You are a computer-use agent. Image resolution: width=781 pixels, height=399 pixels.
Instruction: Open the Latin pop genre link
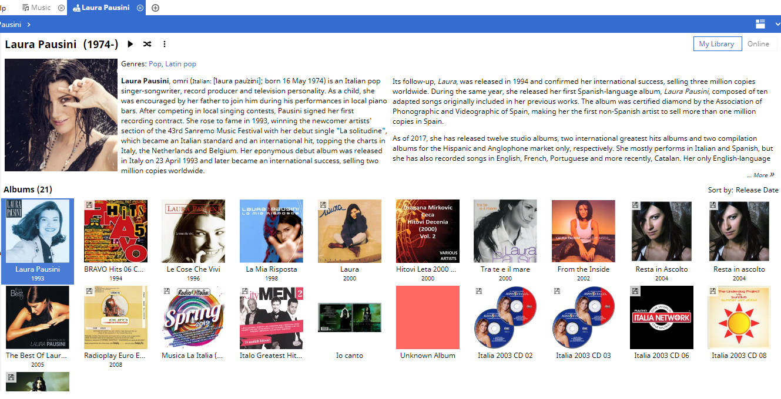coord(180,64)
